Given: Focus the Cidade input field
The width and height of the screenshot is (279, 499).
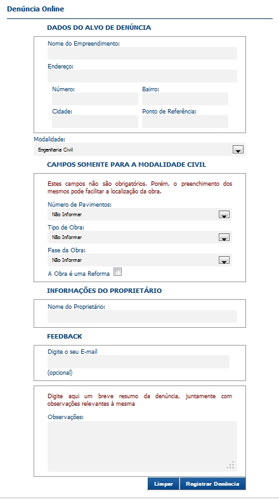Looking at the screenshot, I should 95,122.
